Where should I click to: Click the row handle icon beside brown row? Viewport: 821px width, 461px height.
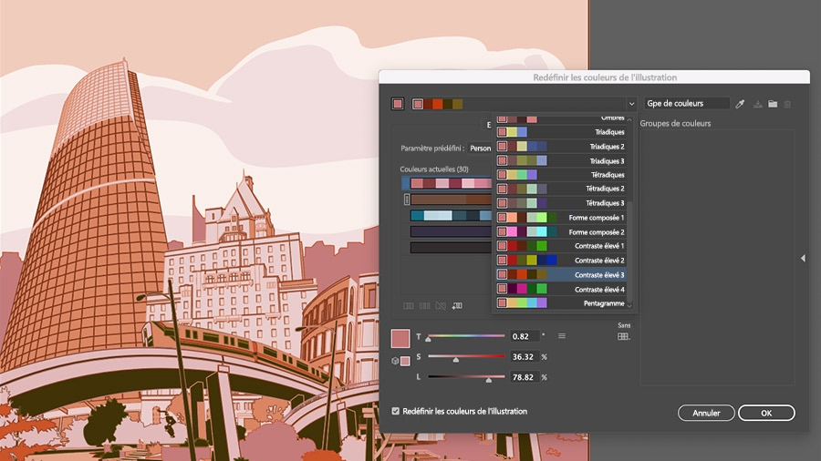[x=407, y=200]
